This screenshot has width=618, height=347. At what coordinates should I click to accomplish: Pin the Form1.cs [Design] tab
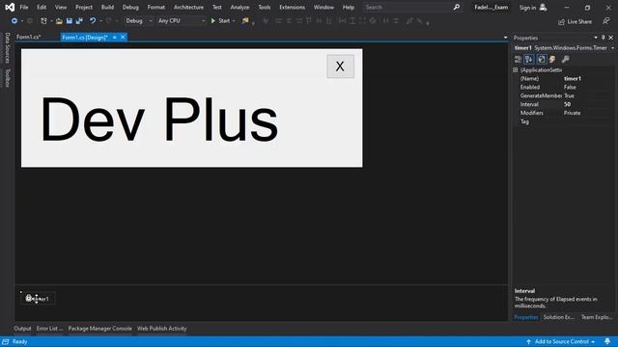114,37
